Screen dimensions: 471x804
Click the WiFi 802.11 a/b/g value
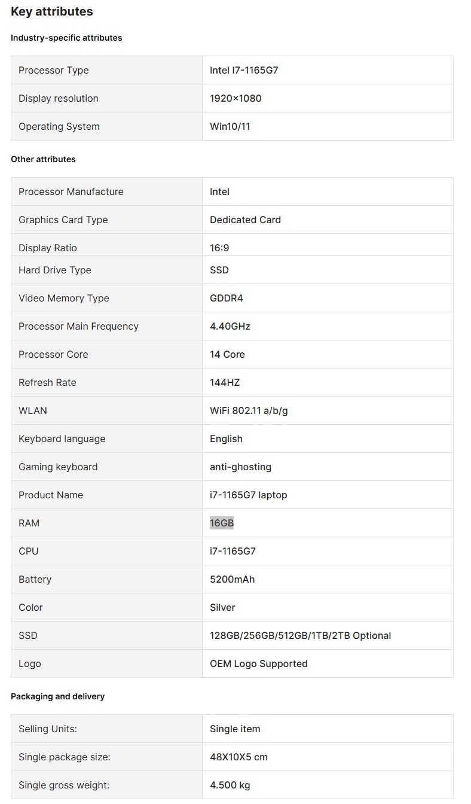[x=249, y=410]
